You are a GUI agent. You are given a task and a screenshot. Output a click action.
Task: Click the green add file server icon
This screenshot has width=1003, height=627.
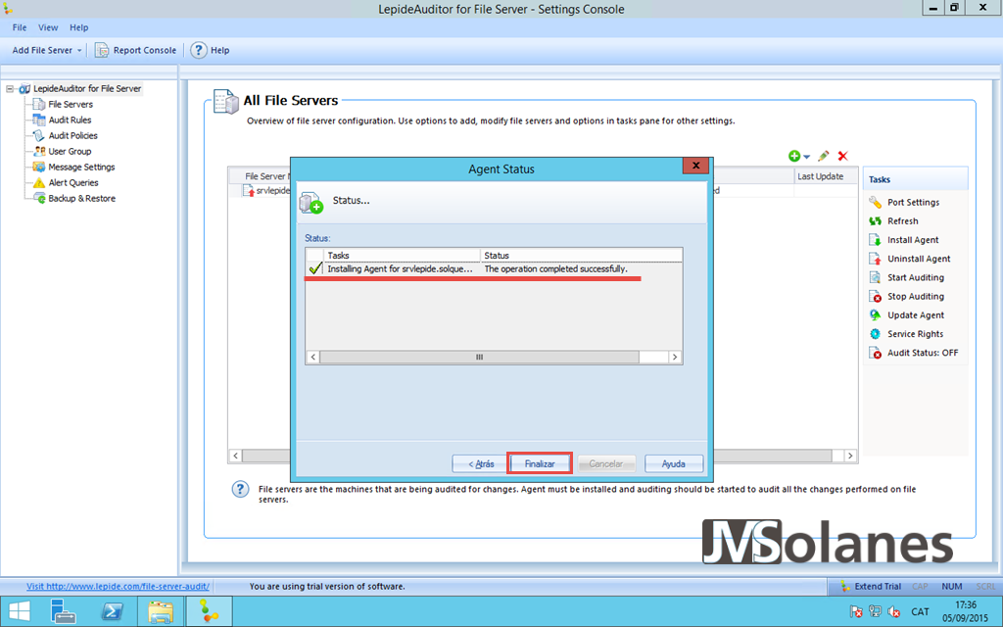coord(794,156)
